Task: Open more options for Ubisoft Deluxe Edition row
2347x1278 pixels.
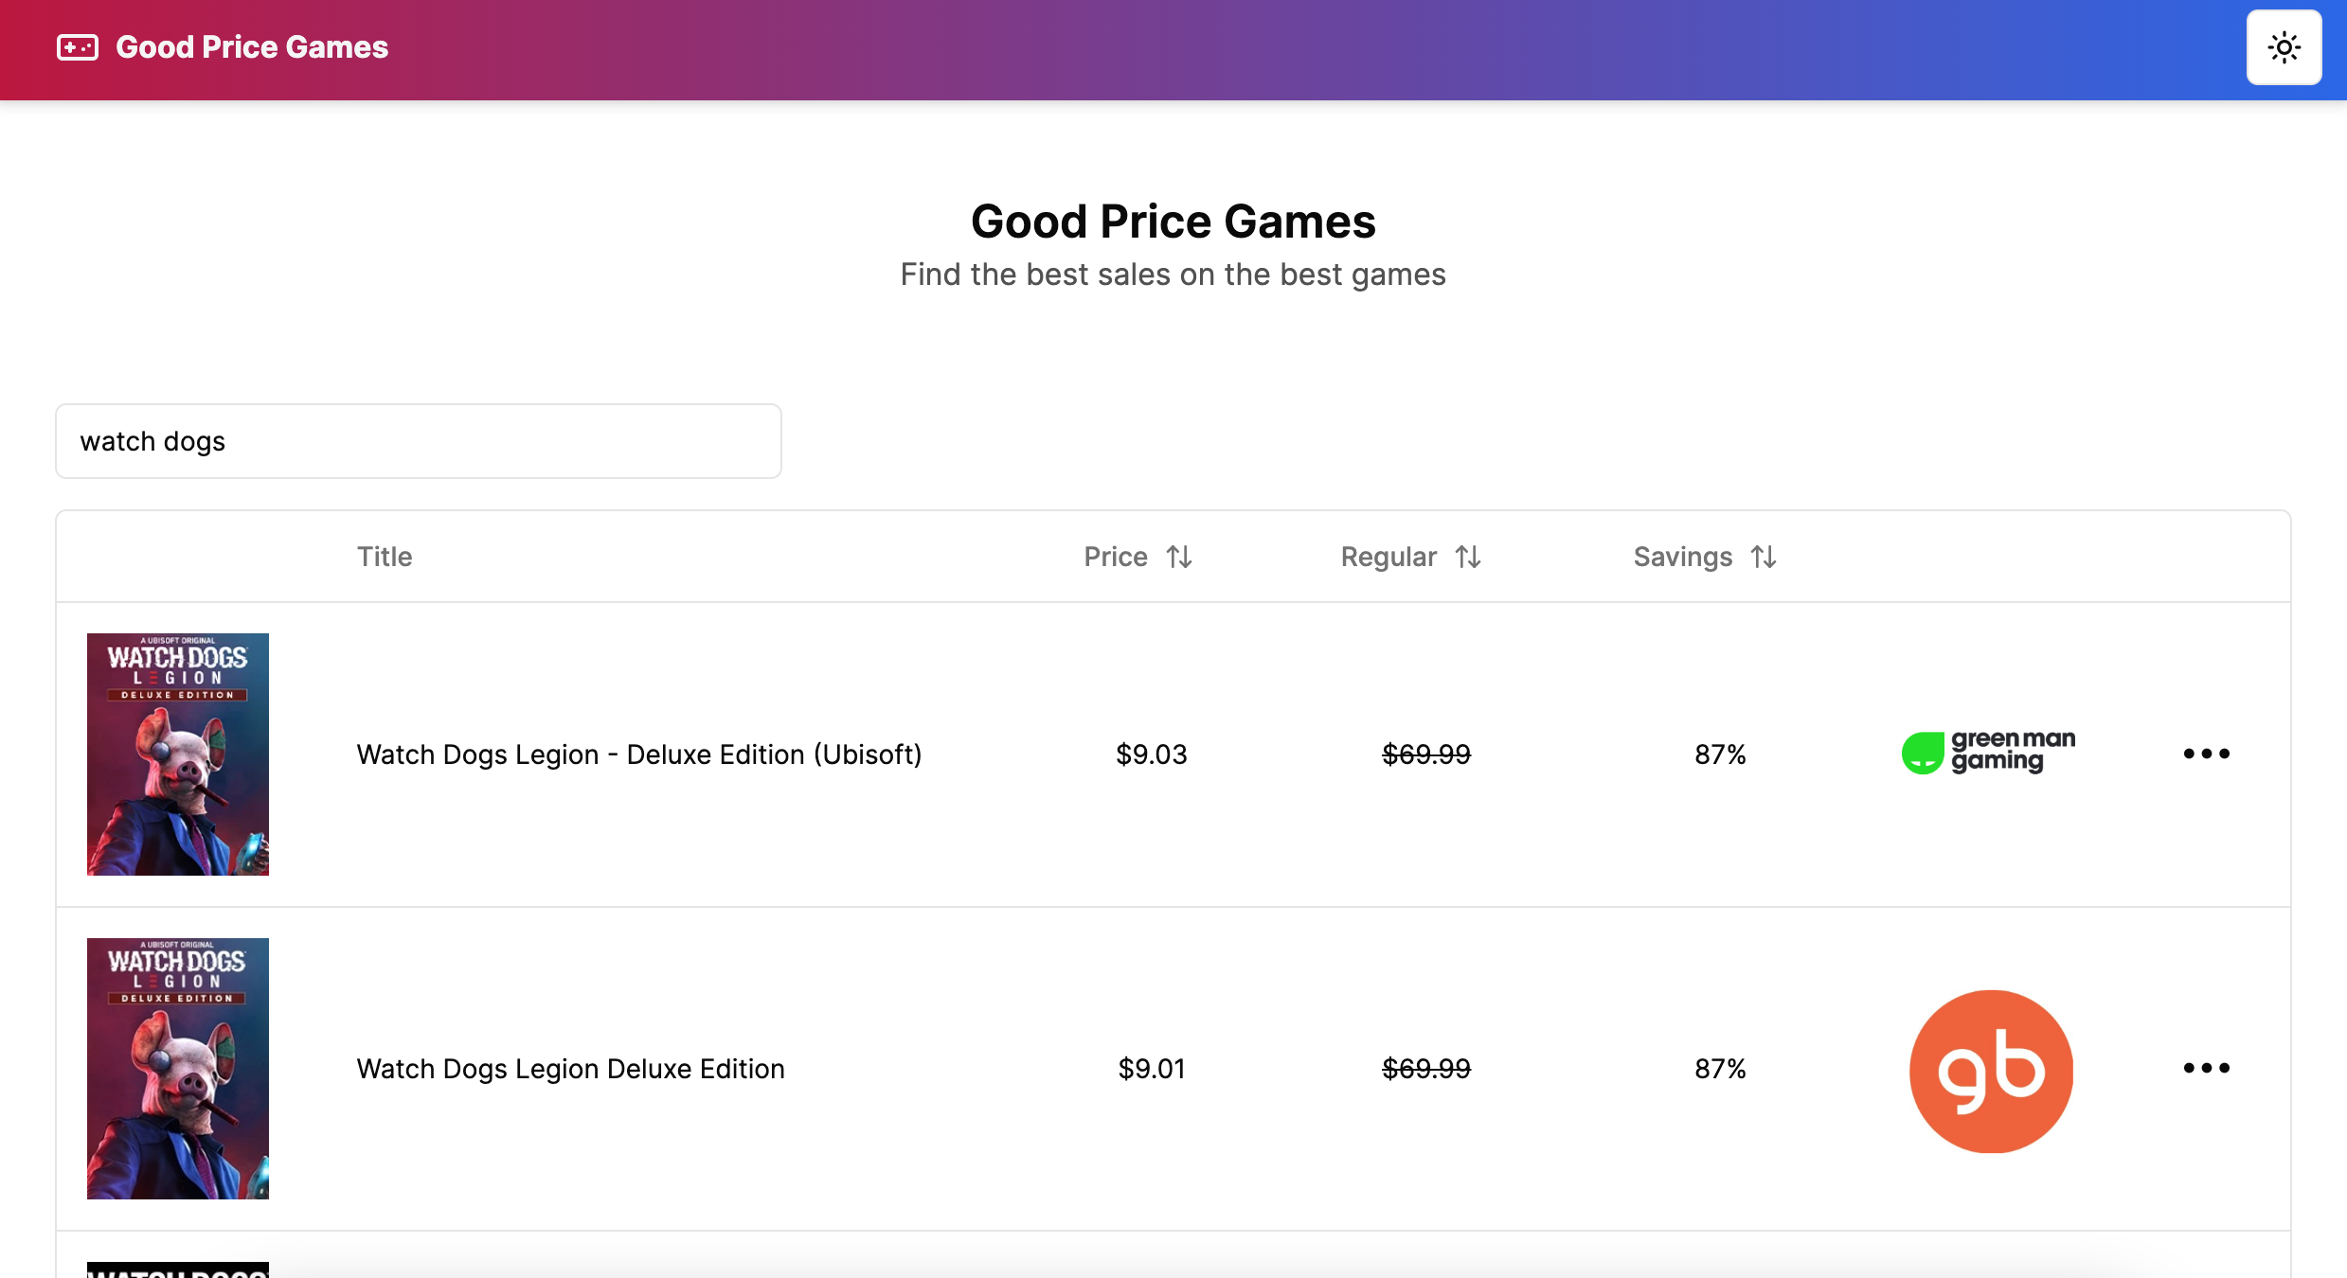Action: coord(2206,754)
